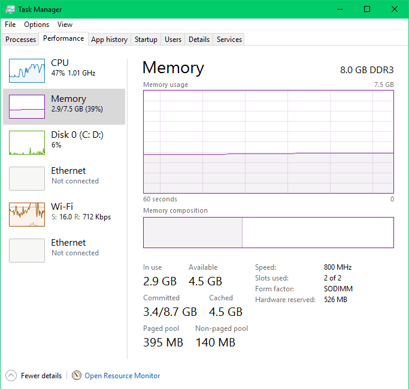Viewport: 409px width, 389px height.
Task: Open the View menu
Action: pos(65,25)
